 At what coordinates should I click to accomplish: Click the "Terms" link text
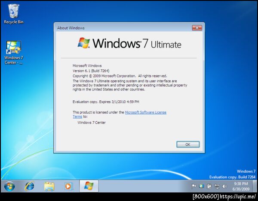(77, 117)
